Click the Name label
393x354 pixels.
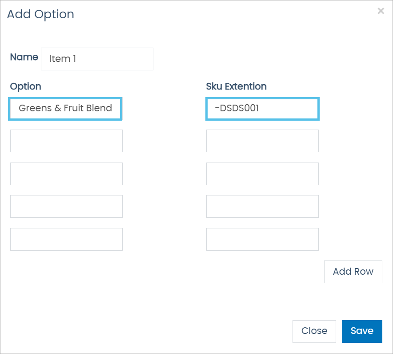(24, 57)
